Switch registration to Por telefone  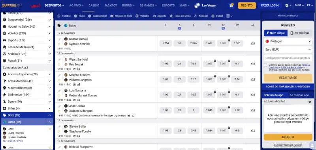point(300,33)
